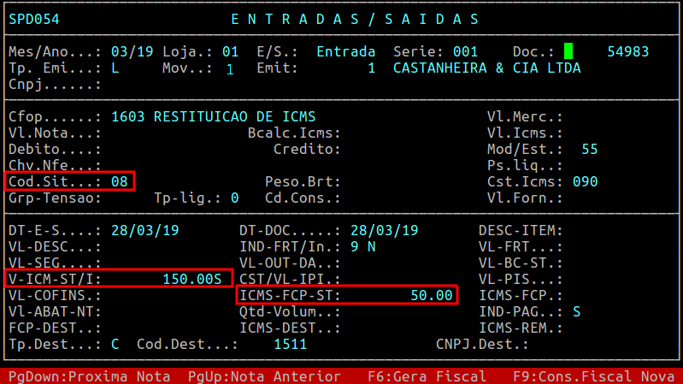Click the Cod.Dest value 1511

click(290, 344)
